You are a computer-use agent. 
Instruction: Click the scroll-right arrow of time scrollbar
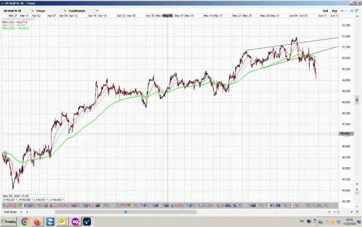pos(329,212)
